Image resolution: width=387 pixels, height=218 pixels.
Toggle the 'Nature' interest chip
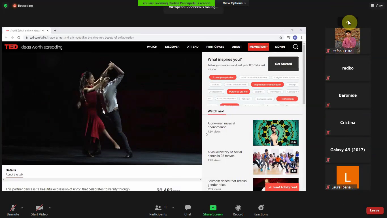[216, 85]
